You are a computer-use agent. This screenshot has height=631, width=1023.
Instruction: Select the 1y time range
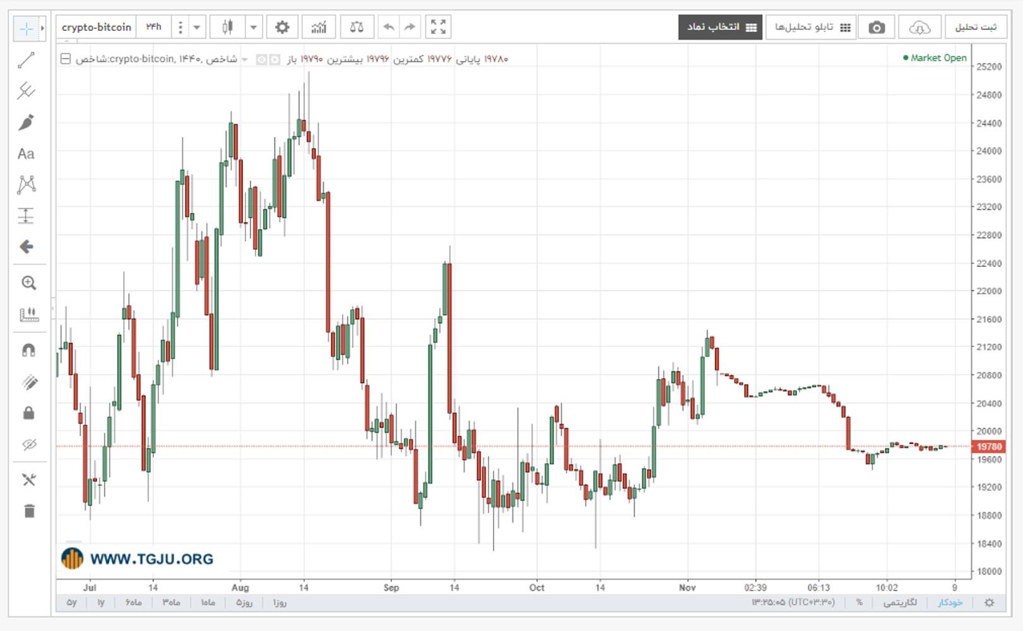[101, 603]
